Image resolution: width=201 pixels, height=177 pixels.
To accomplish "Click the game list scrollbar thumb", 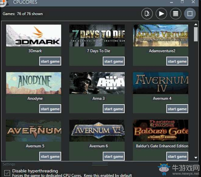I will (196, 34).
